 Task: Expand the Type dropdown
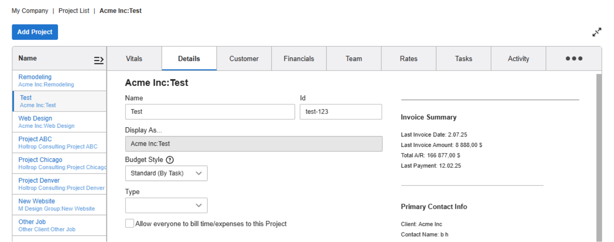click(166, 206)
